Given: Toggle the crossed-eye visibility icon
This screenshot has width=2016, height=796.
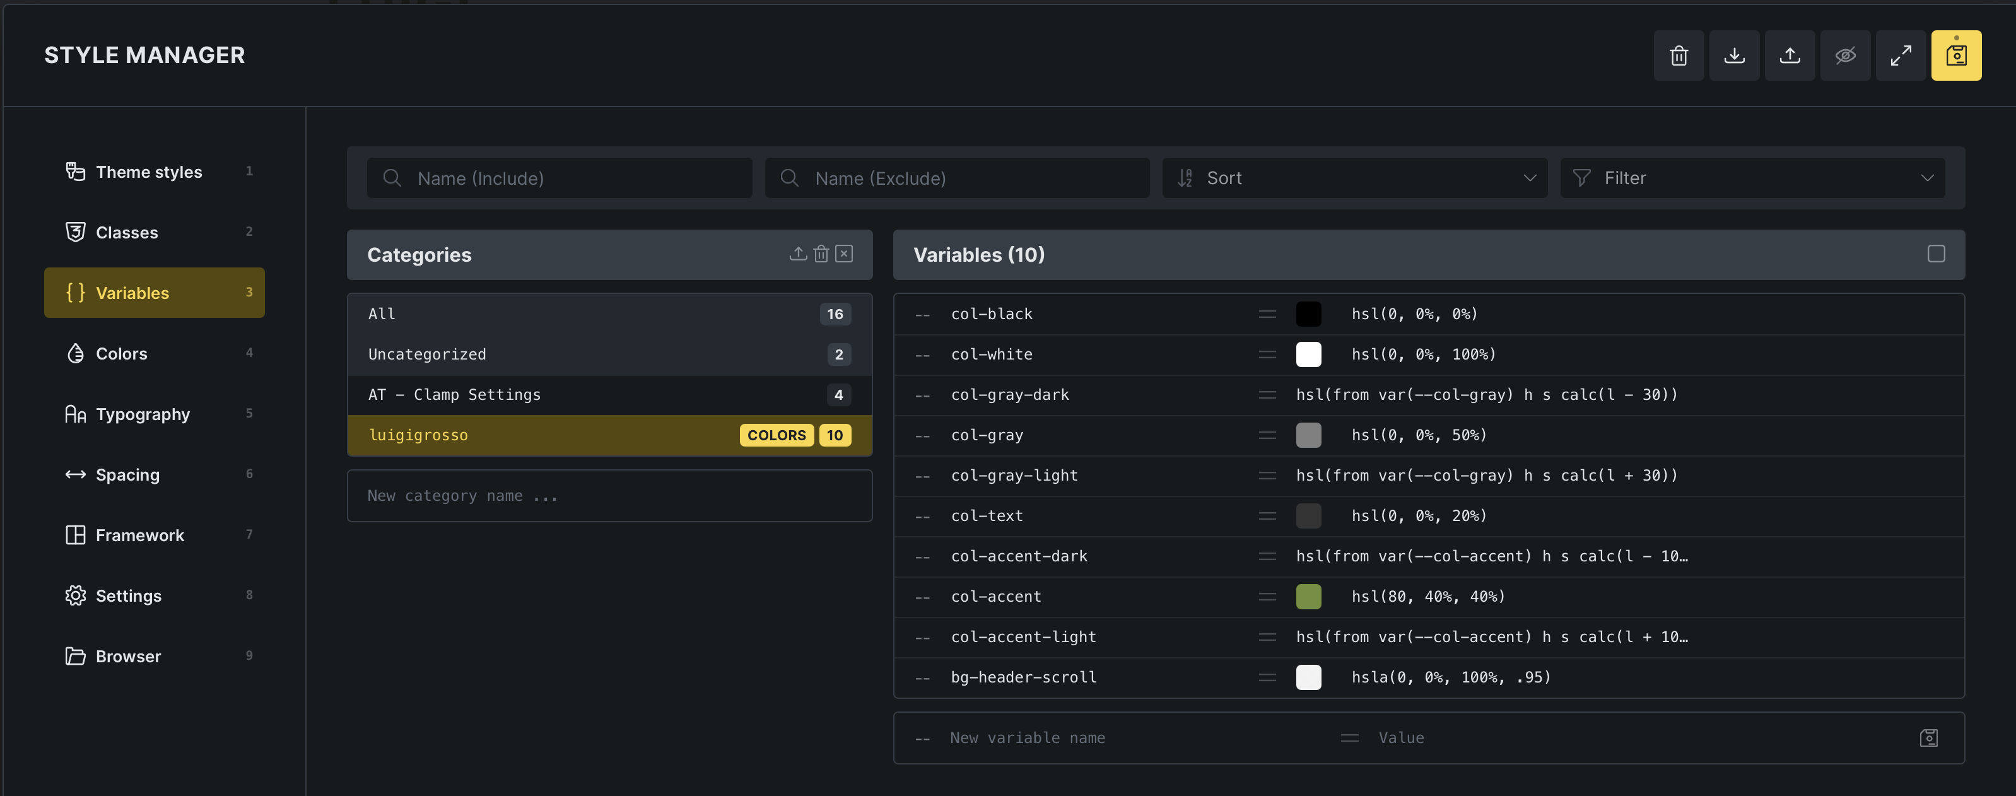Looking at the screenshot, I should pyautogui.click(x=1846, y=56).
